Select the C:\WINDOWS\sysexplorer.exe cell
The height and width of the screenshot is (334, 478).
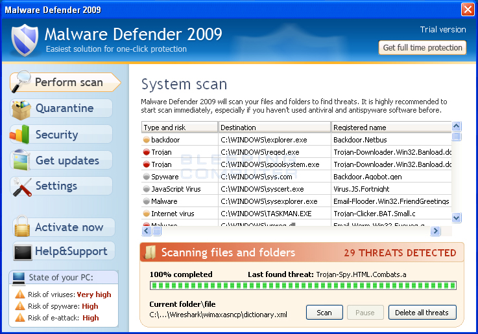[x=274, y=201]
